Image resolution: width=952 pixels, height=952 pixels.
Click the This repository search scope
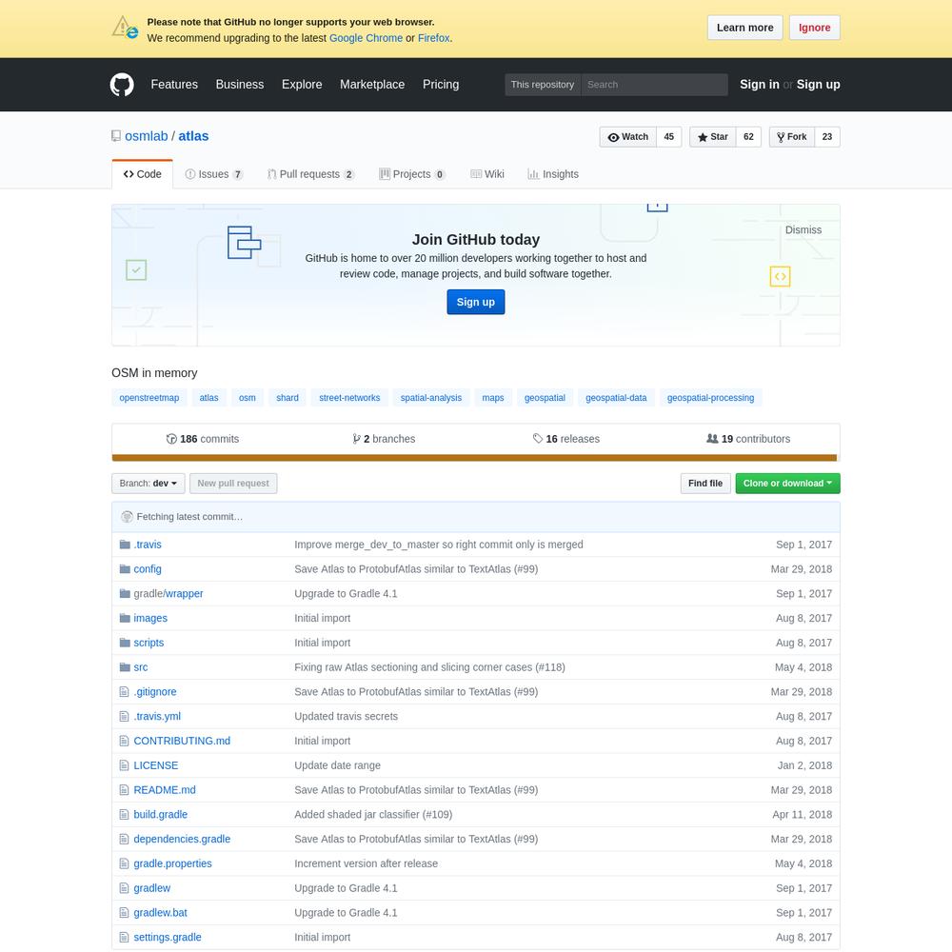click(543, 85)
